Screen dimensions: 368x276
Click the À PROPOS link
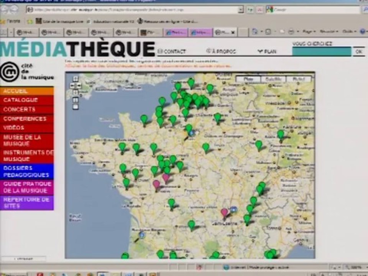(x=221, y=51)
